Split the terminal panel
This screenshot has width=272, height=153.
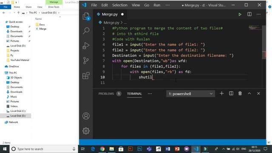[x=231, y=93]
